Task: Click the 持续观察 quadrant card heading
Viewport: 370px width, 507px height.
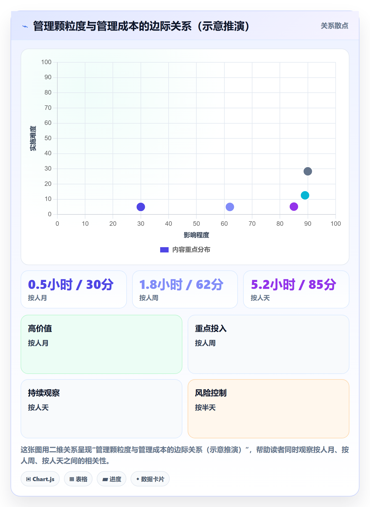Action: [44, 393]
